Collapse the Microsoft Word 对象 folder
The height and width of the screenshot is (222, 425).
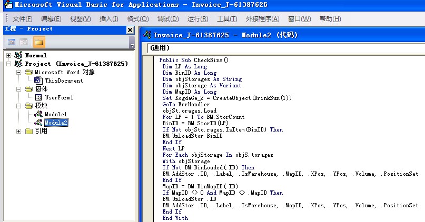(18, 72)
